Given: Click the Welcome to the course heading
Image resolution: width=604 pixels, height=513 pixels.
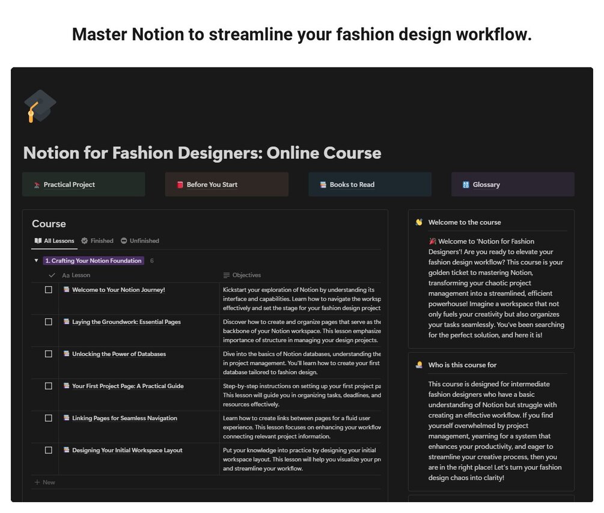Looking at the screenshot, I should point(465,222).
